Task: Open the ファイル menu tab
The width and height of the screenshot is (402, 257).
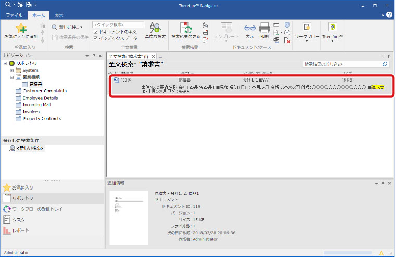Action: point(14,15)
